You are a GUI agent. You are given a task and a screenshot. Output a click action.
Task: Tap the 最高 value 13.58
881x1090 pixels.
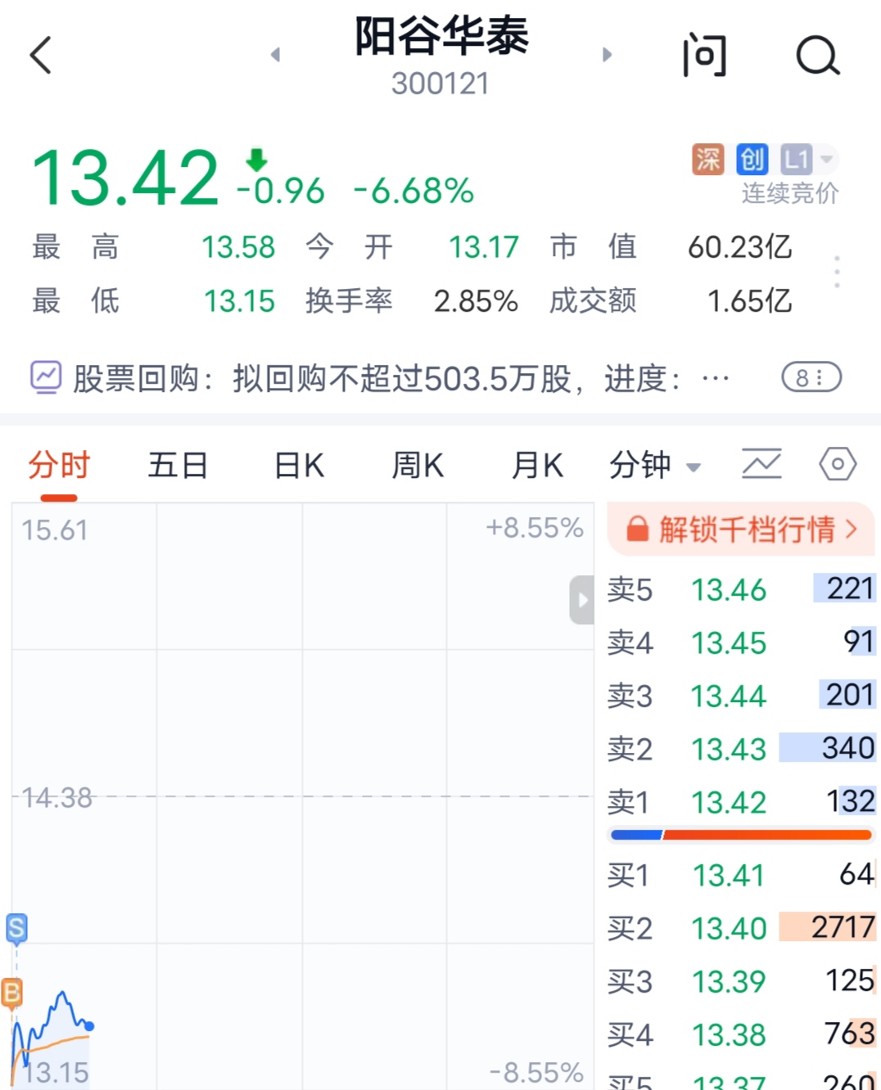point(238,247)
